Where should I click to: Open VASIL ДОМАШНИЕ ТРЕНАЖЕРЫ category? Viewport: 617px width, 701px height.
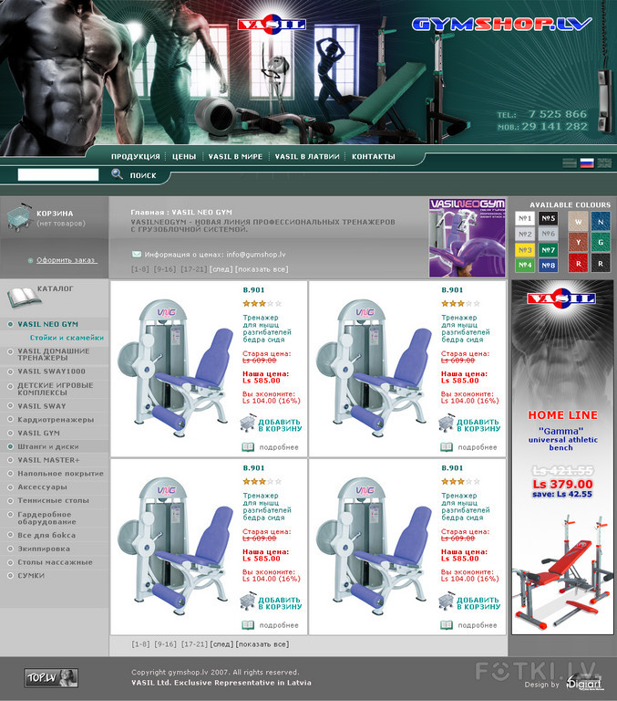(53, 354)
